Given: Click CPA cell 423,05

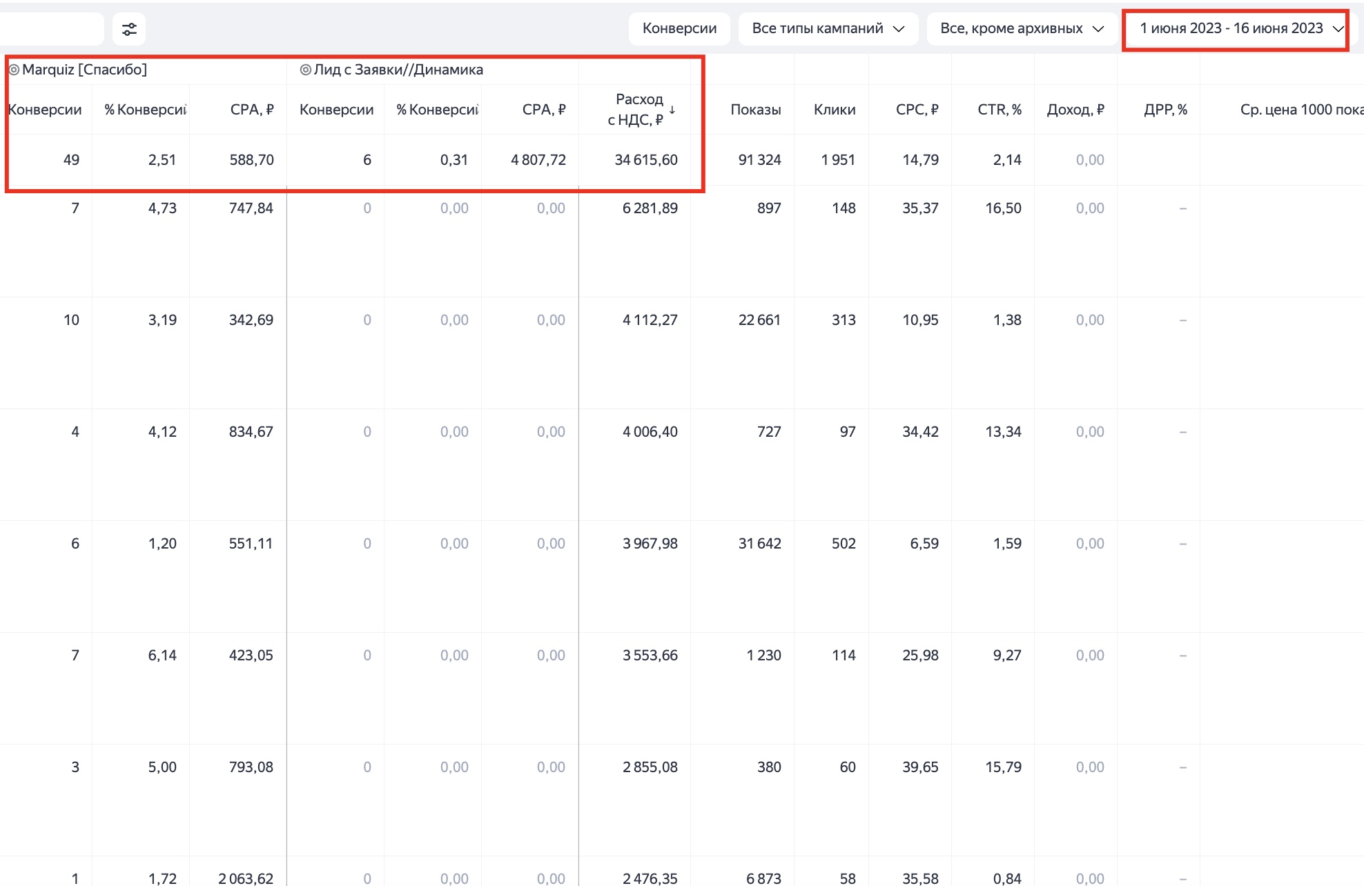Looking at the screenshot, I should [251, 656].
